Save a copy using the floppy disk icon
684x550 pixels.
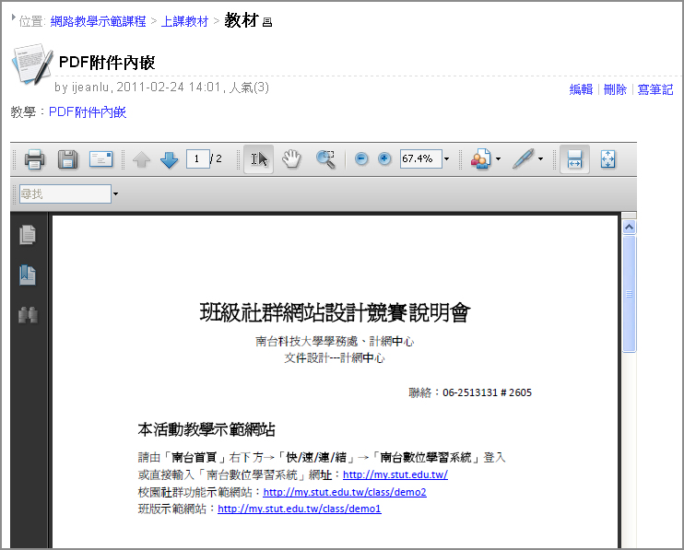tap(67, 159)
